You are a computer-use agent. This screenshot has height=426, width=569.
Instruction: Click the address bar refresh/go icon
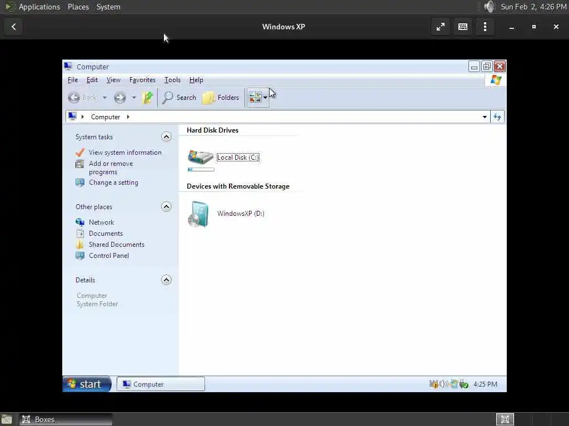[x=497, y=116]
